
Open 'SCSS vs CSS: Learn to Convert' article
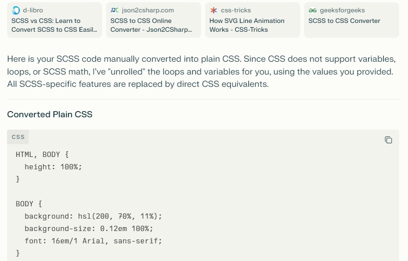click(54, 25)
